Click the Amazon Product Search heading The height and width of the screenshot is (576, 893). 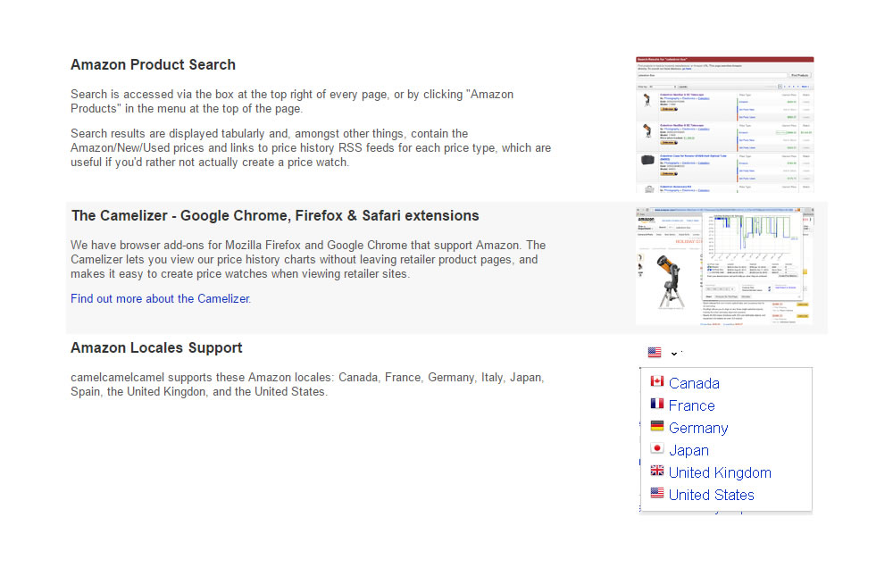(x=153, y=65)
